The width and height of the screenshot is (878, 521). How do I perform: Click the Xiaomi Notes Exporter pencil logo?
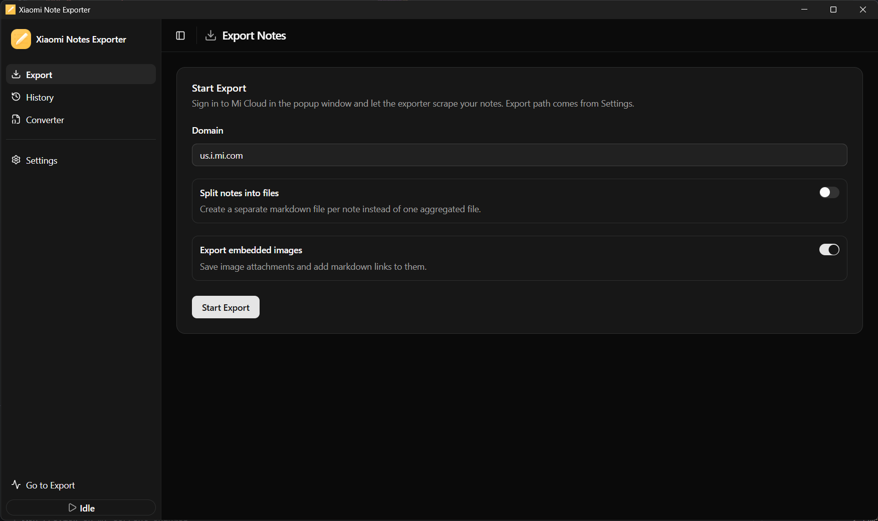pyautogui.click(x=21, y=39)
